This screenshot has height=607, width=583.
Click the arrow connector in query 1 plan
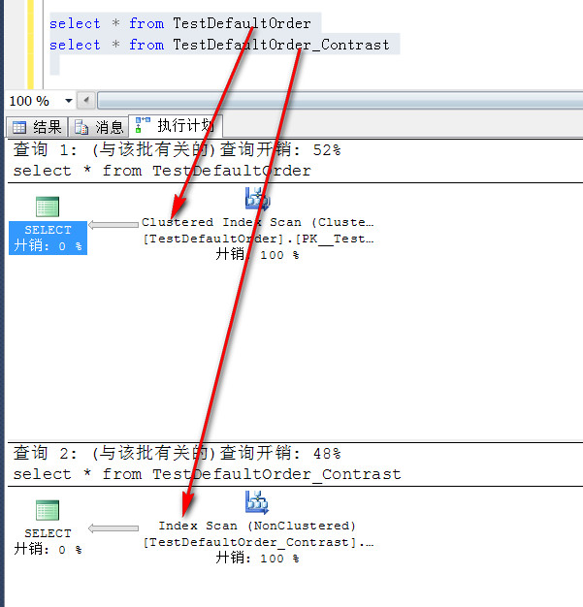113,225
